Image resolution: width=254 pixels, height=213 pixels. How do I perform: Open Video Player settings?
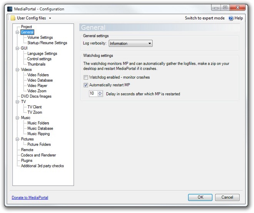coord(37,85)
